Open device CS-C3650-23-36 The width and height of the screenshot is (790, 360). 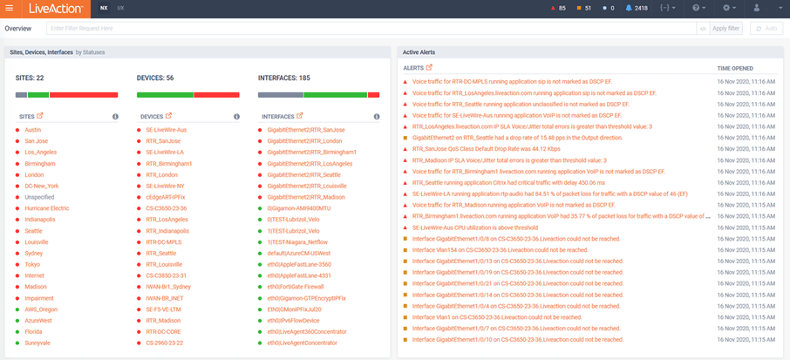tap(167, 208)
